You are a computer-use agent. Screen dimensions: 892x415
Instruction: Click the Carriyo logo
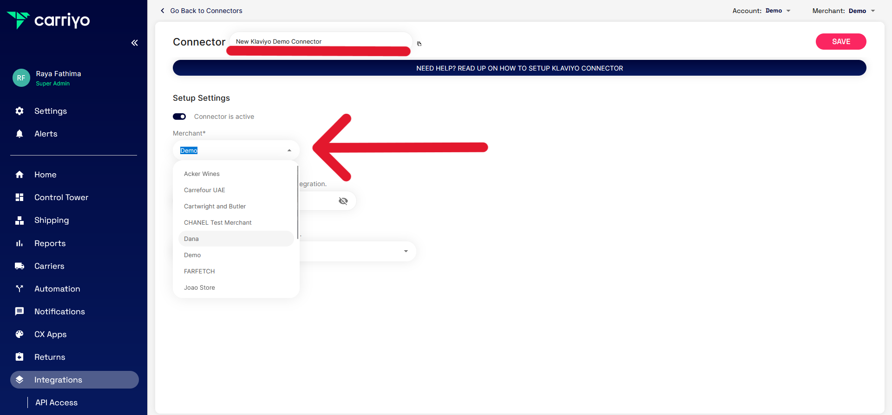[x=48, y=20]
